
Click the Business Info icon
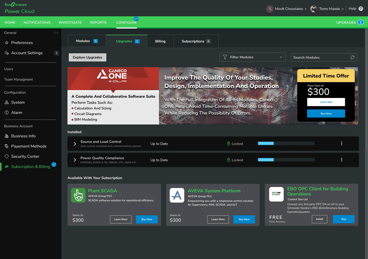(7, 136)
